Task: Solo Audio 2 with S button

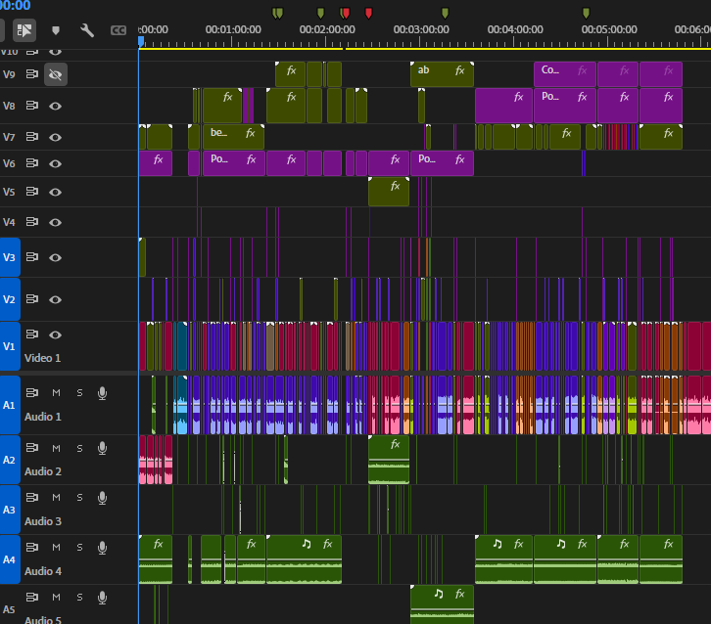Action: [79, 448]
